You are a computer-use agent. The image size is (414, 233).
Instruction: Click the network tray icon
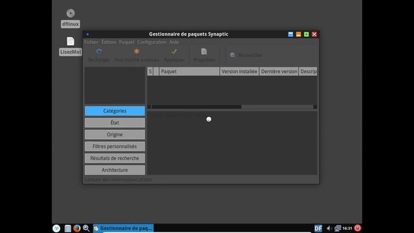tap(338, 228)
